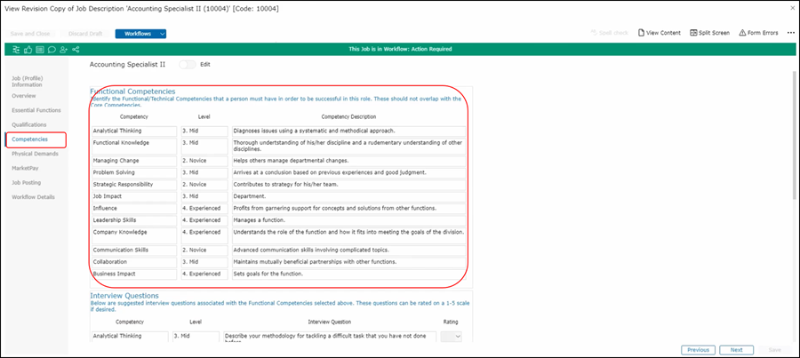Go to the Physical Demands section

[35, 153]
